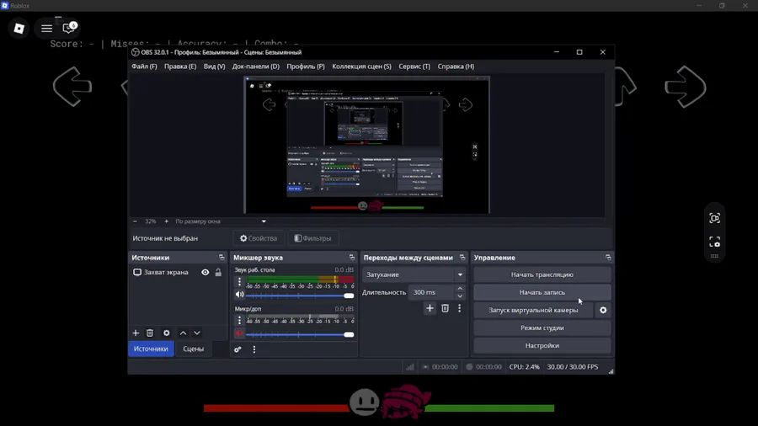The image size is (758, 426).
Task: Open Roblox chat notifications icon
Action: click(69, 28)
